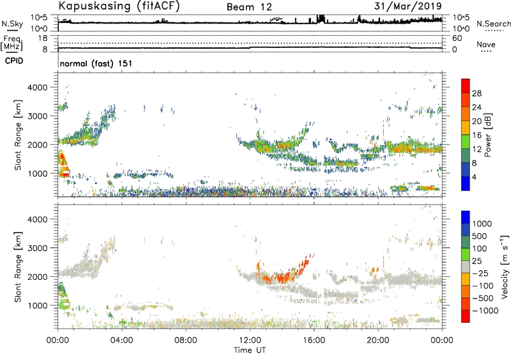
Task: Click the power panel 'Slant Range [km]' label
Action: (x=18, y=135)
